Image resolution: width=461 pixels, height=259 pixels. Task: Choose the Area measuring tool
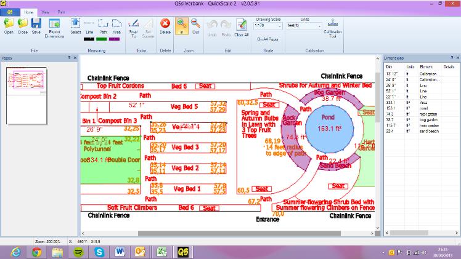click(x=116, y=26)
